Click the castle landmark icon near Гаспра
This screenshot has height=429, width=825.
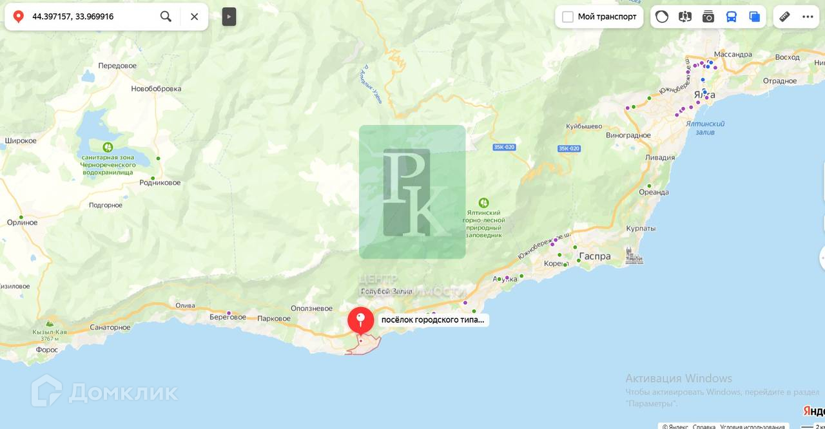point(634,256)
